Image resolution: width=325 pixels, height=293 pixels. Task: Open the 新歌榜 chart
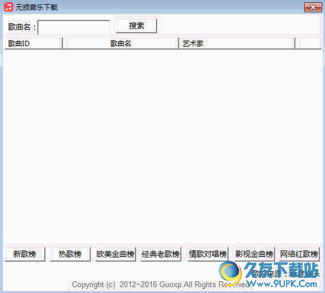(x=25, y=254)
